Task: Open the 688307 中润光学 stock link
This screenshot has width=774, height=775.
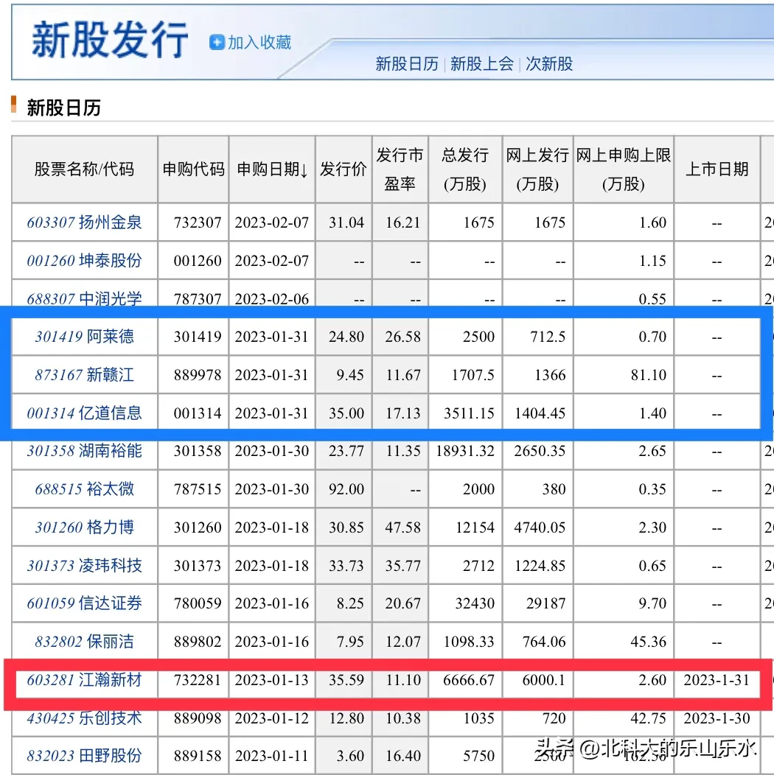Action: click(85, 298)
